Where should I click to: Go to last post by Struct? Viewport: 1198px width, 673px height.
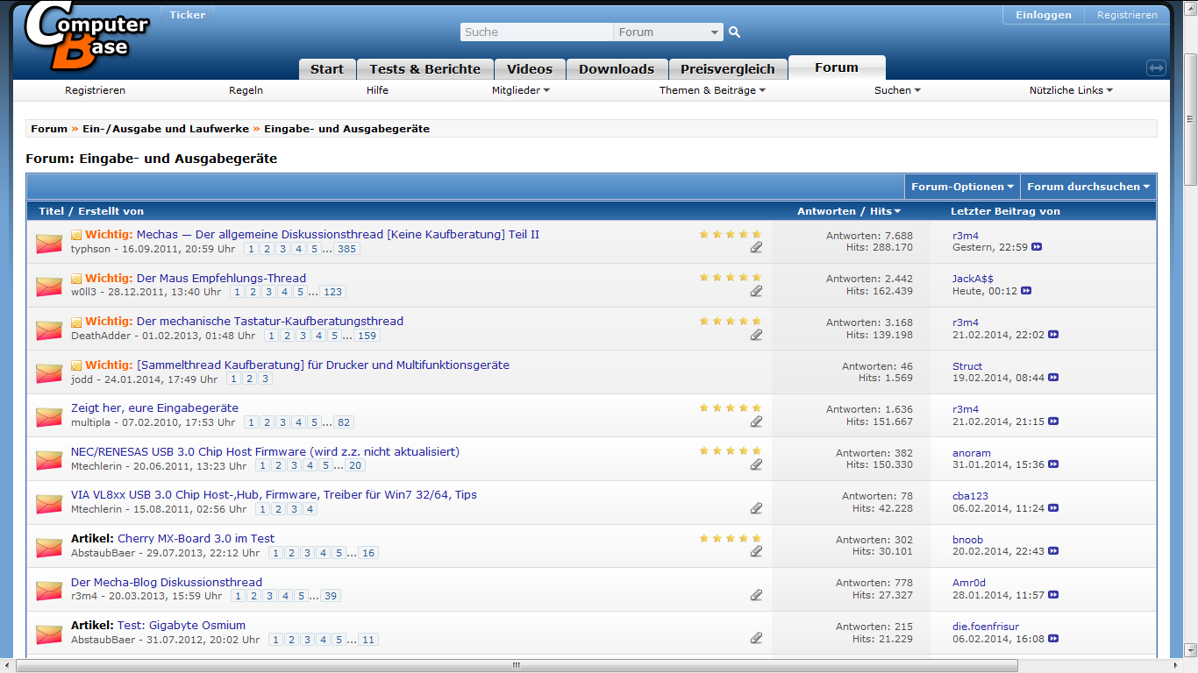coord(1053,378)
